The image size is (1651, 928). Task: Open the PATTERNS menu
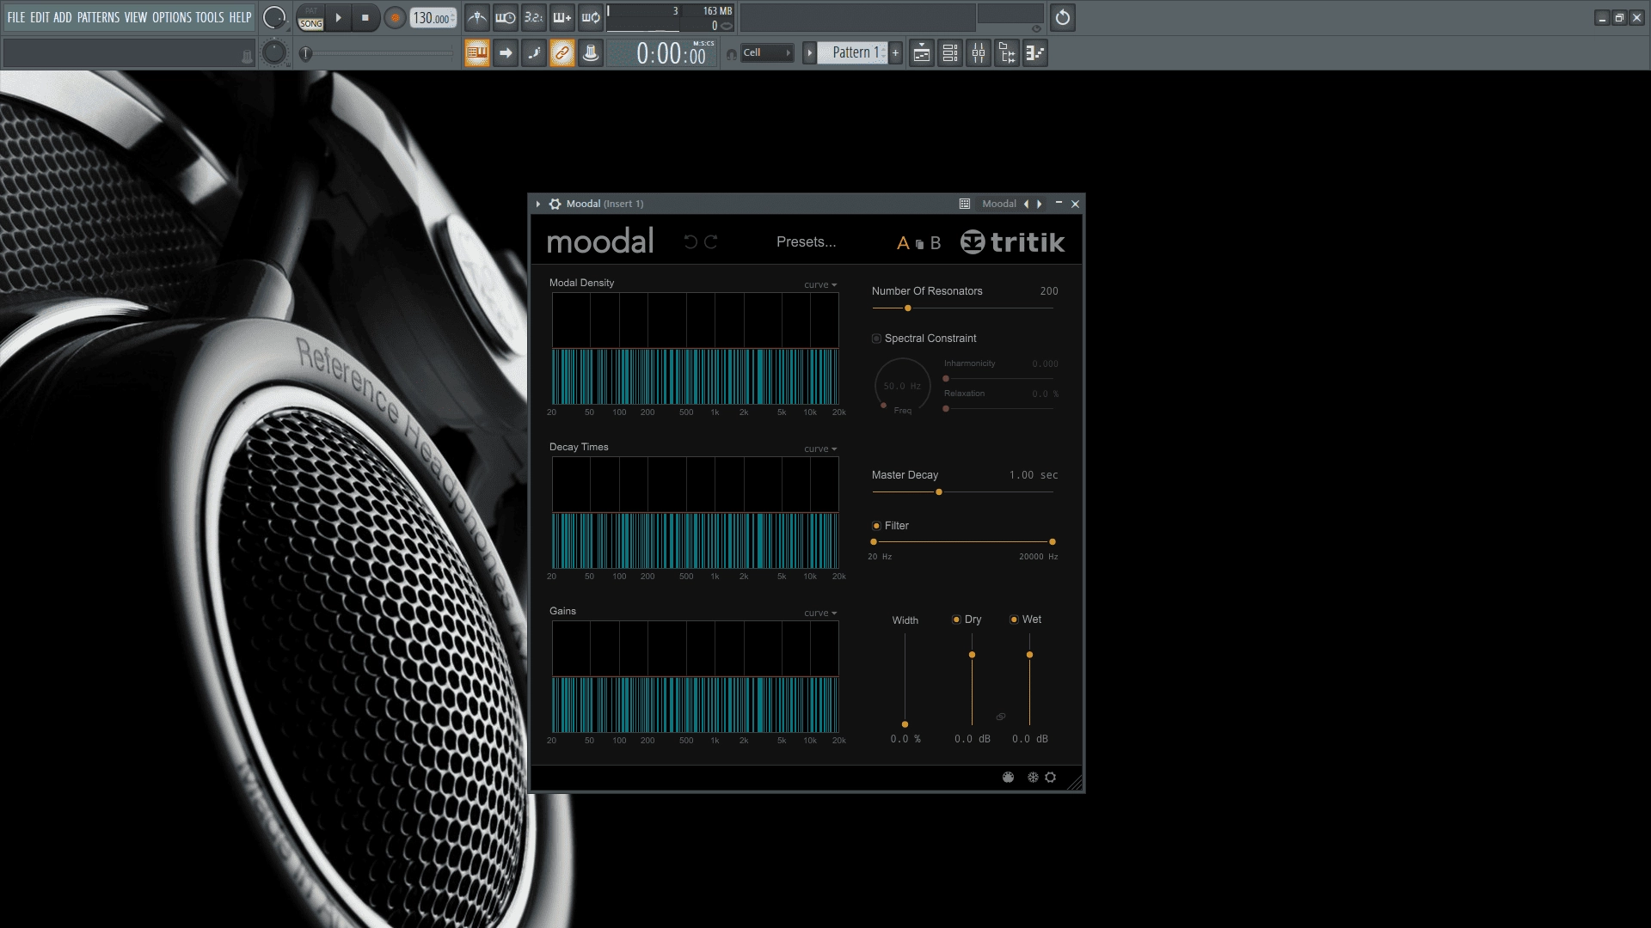pos(98,17)
